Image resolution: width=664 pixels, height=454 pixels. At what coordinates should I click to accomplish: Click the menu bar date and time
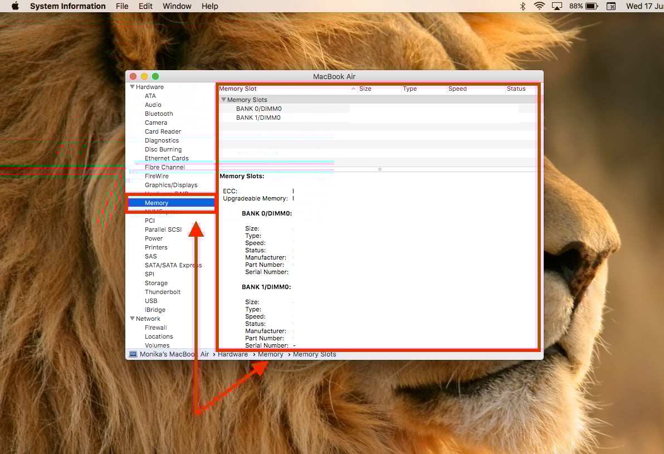(645, 6)
